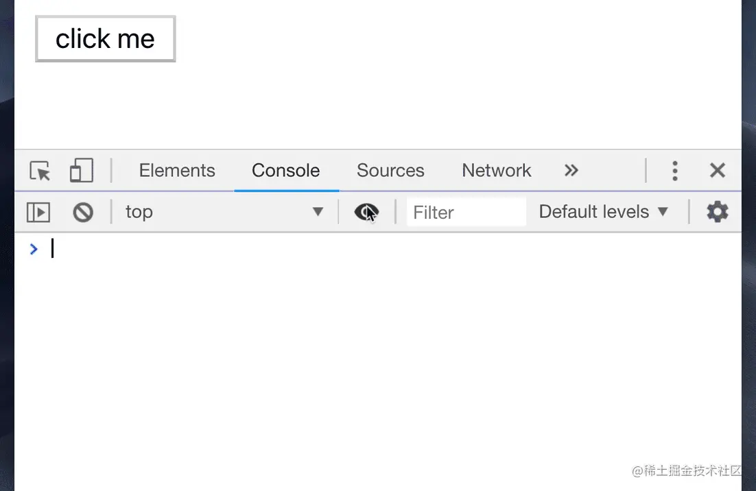756x491 pixels.
Task: Open the Sources tab
Action: click(x=390, y=171)
